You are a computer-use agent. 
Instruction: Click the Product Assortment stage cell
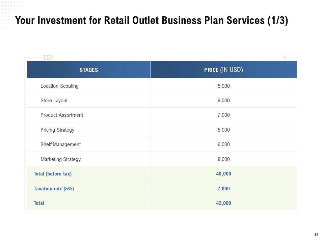click(62, 115)
